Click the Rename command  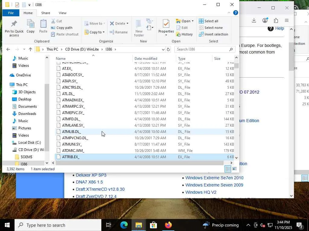[x=119, y=32]
